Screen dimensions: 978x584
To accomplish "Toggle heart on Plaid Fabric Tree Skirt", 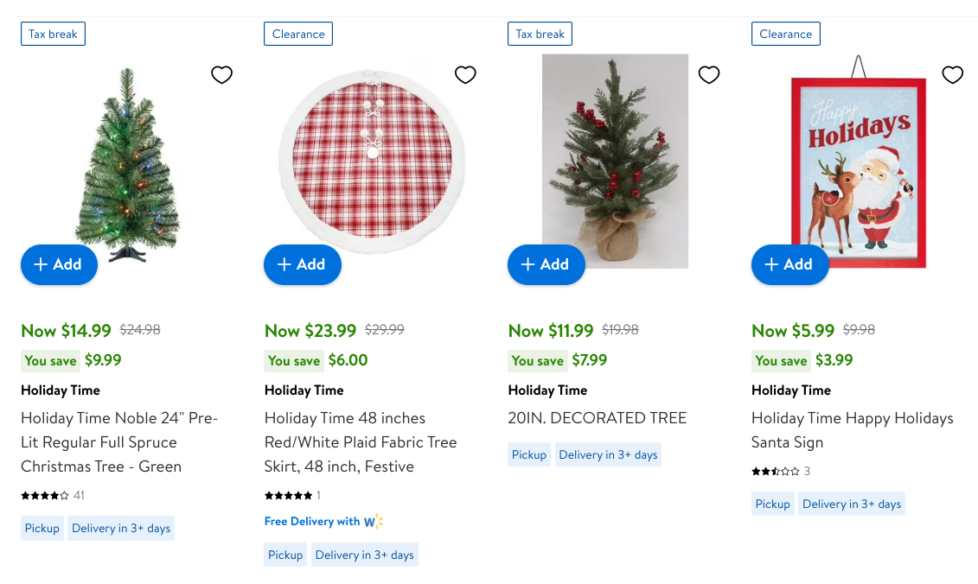I will 465,75.
